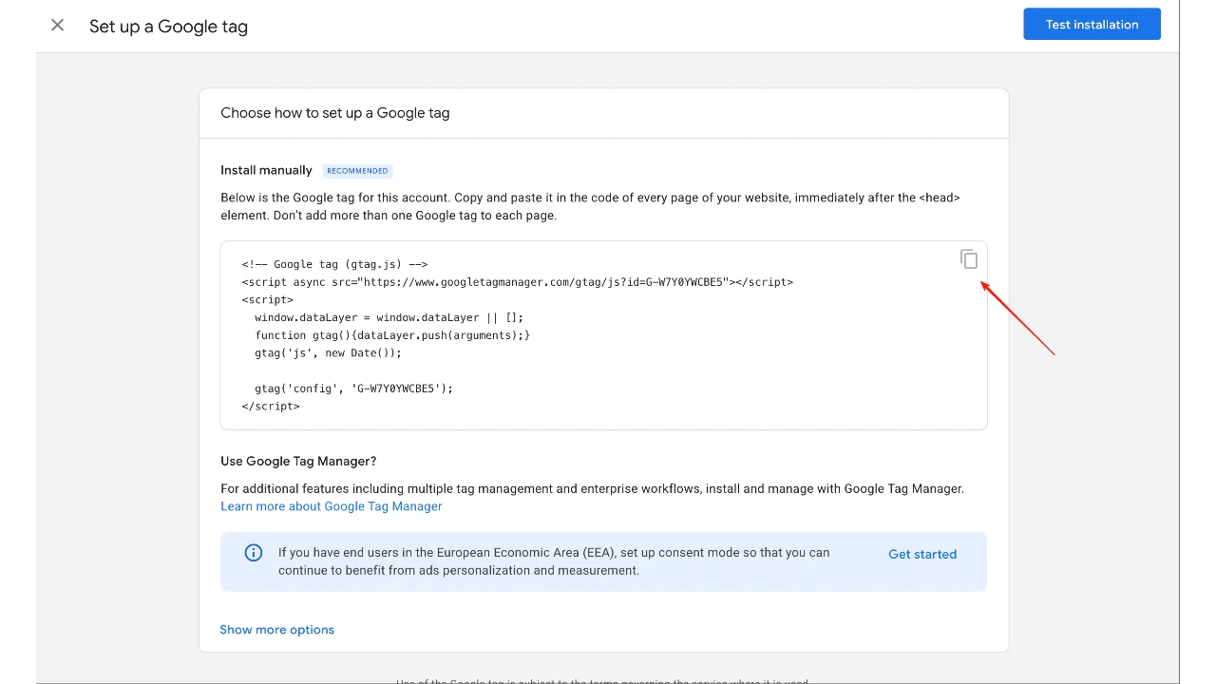The width and height of the screenshot is (1216, 684).
Task: Click the EEA consent mode notice text
Action: [x=554, y=561]
